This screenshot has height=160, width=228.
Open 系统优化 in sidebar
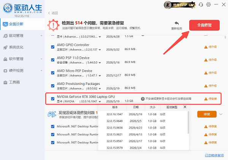pyautogui.click(x=22, y=47)
